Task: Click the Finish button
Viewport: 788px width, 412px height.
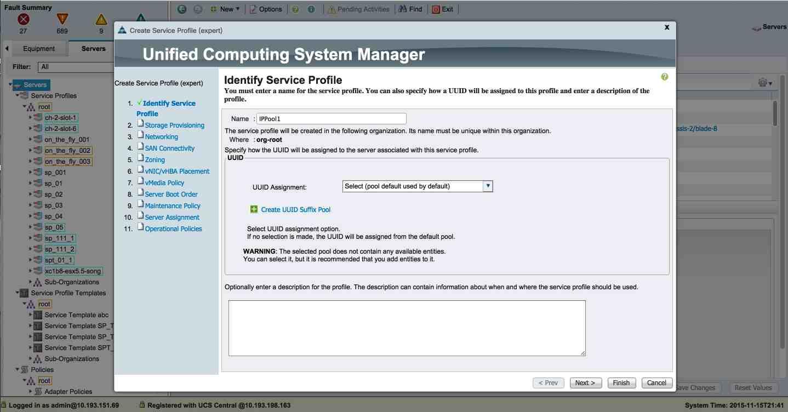Action: point(621,383)
